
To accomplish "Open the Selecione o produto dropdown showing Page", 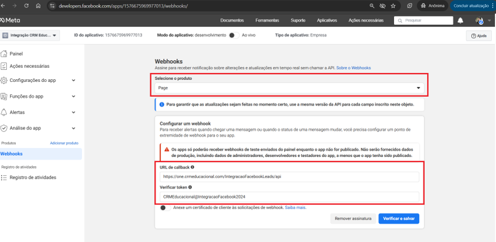I will tap(289, 88).
